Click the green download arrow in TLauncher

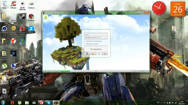[x=46, y=17]
